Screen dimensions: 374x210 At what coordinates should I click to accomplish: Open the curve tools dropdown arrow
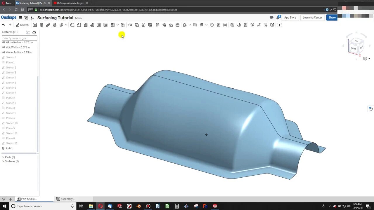click(x=206, y=25)
